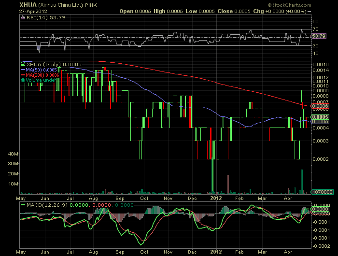Click the Oct label under the MACD panel

(144, 252)
